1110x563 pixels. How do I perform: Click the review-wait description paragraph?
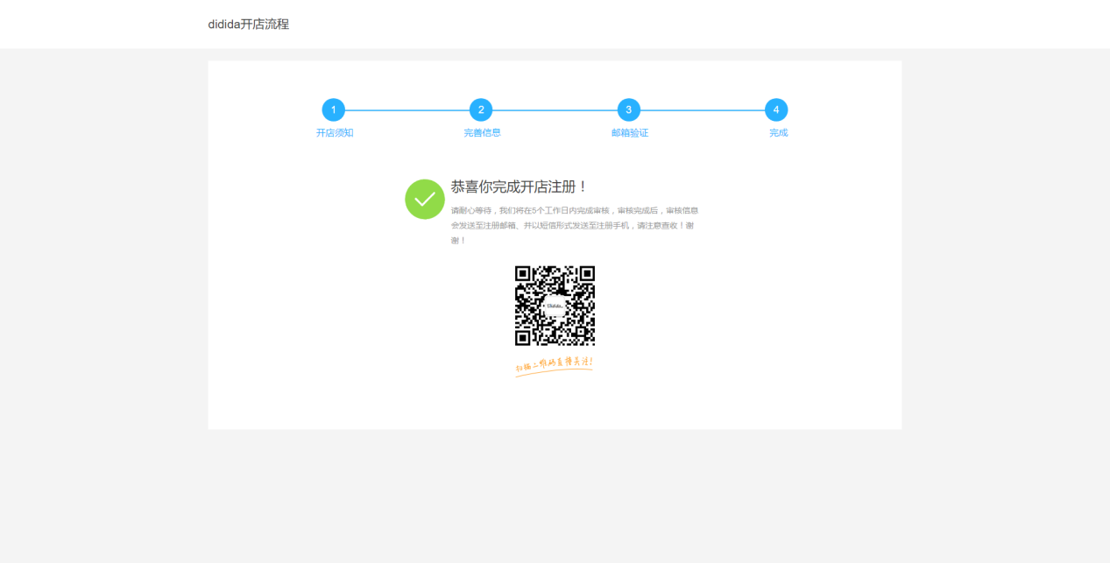(x=574, y=225)
